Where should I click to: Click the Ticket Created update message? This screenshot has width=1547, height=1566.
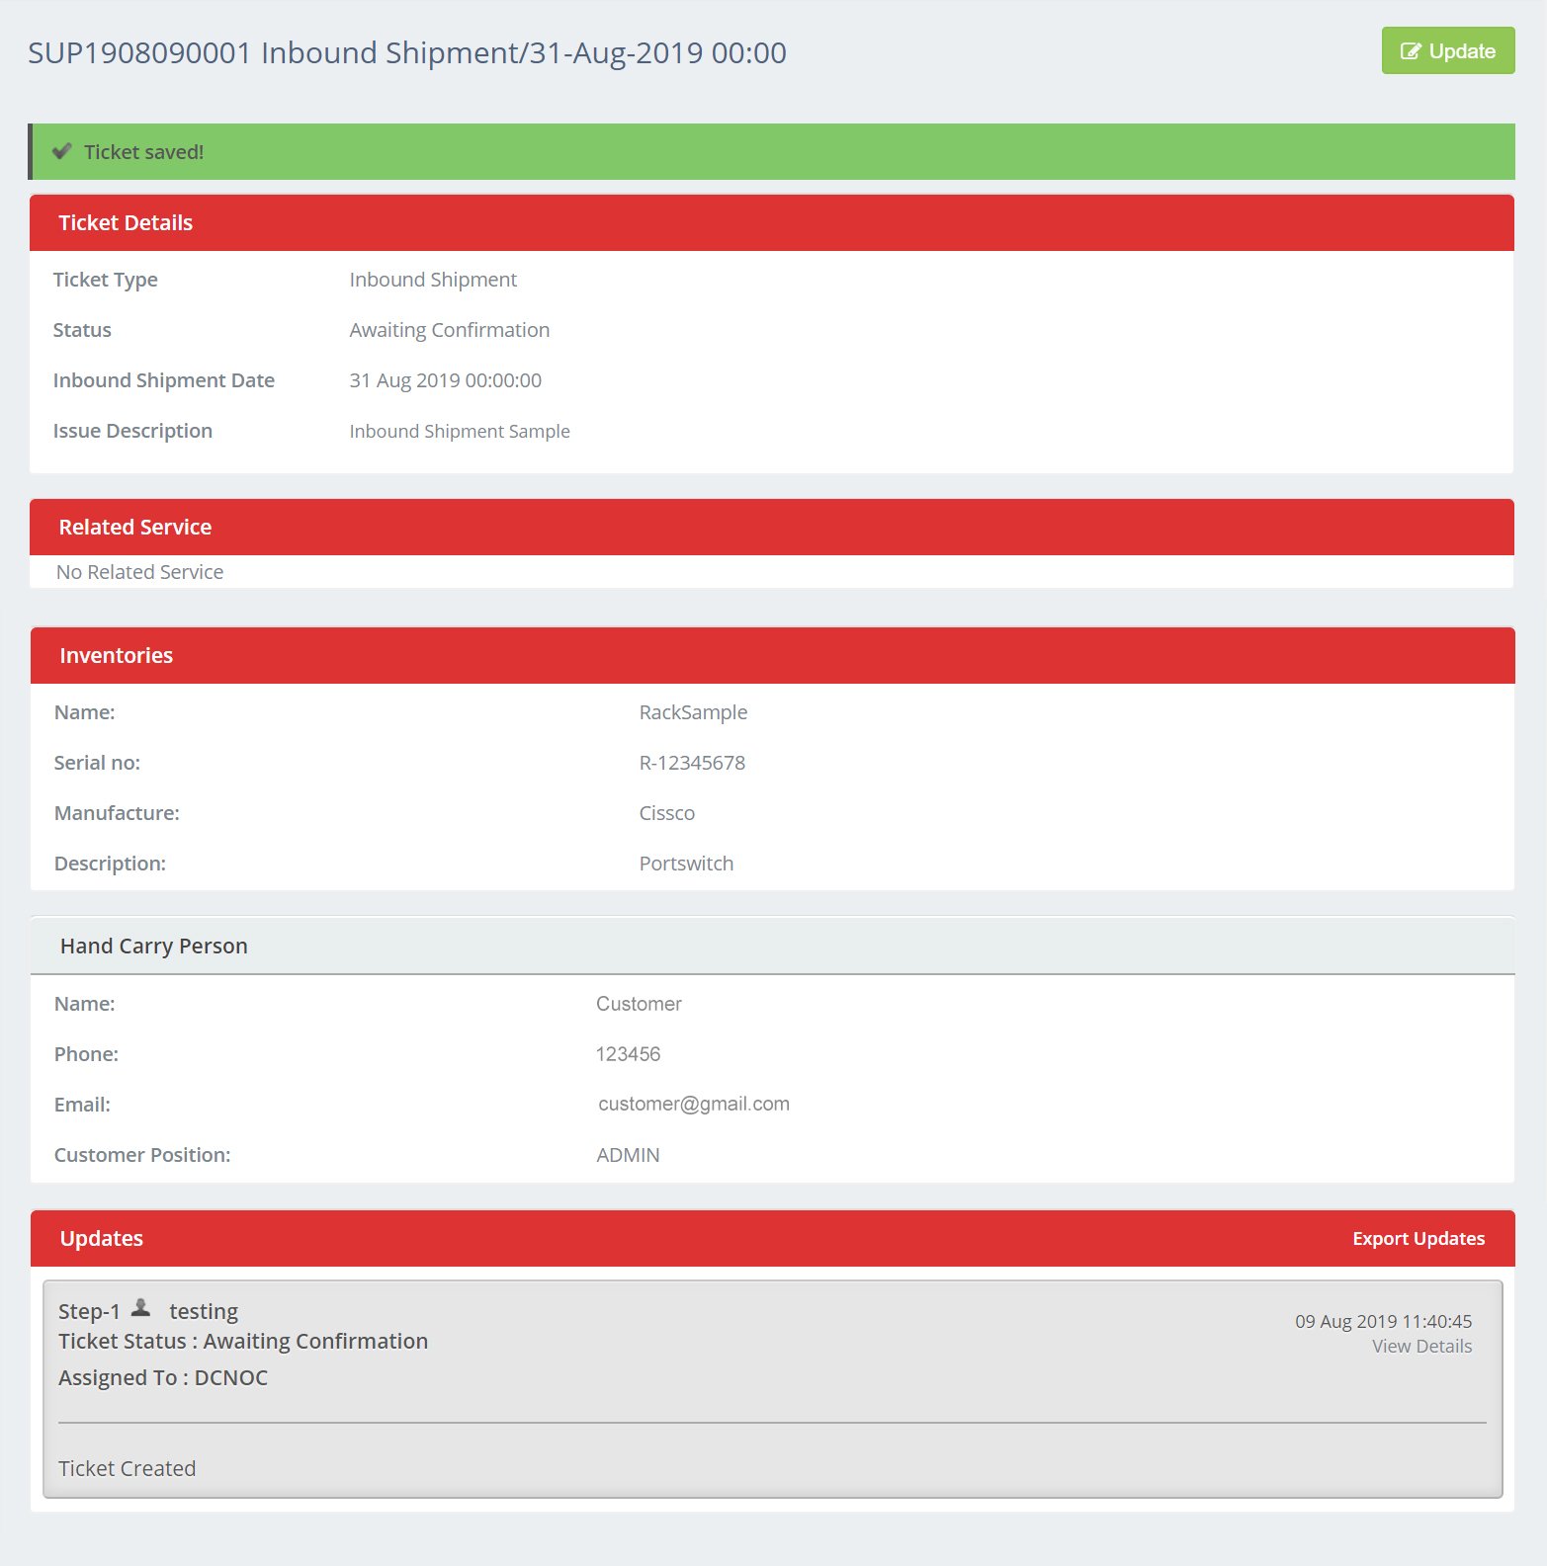pyautogui.click(x=127, y=1468)
